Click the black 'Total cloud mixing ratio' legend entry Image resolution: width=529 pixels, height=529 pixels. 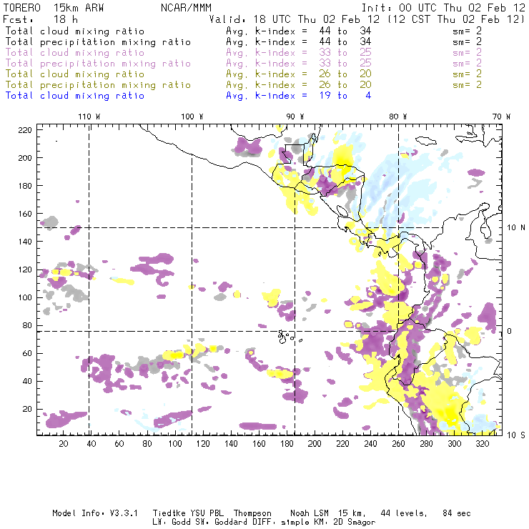pos(75,31)
